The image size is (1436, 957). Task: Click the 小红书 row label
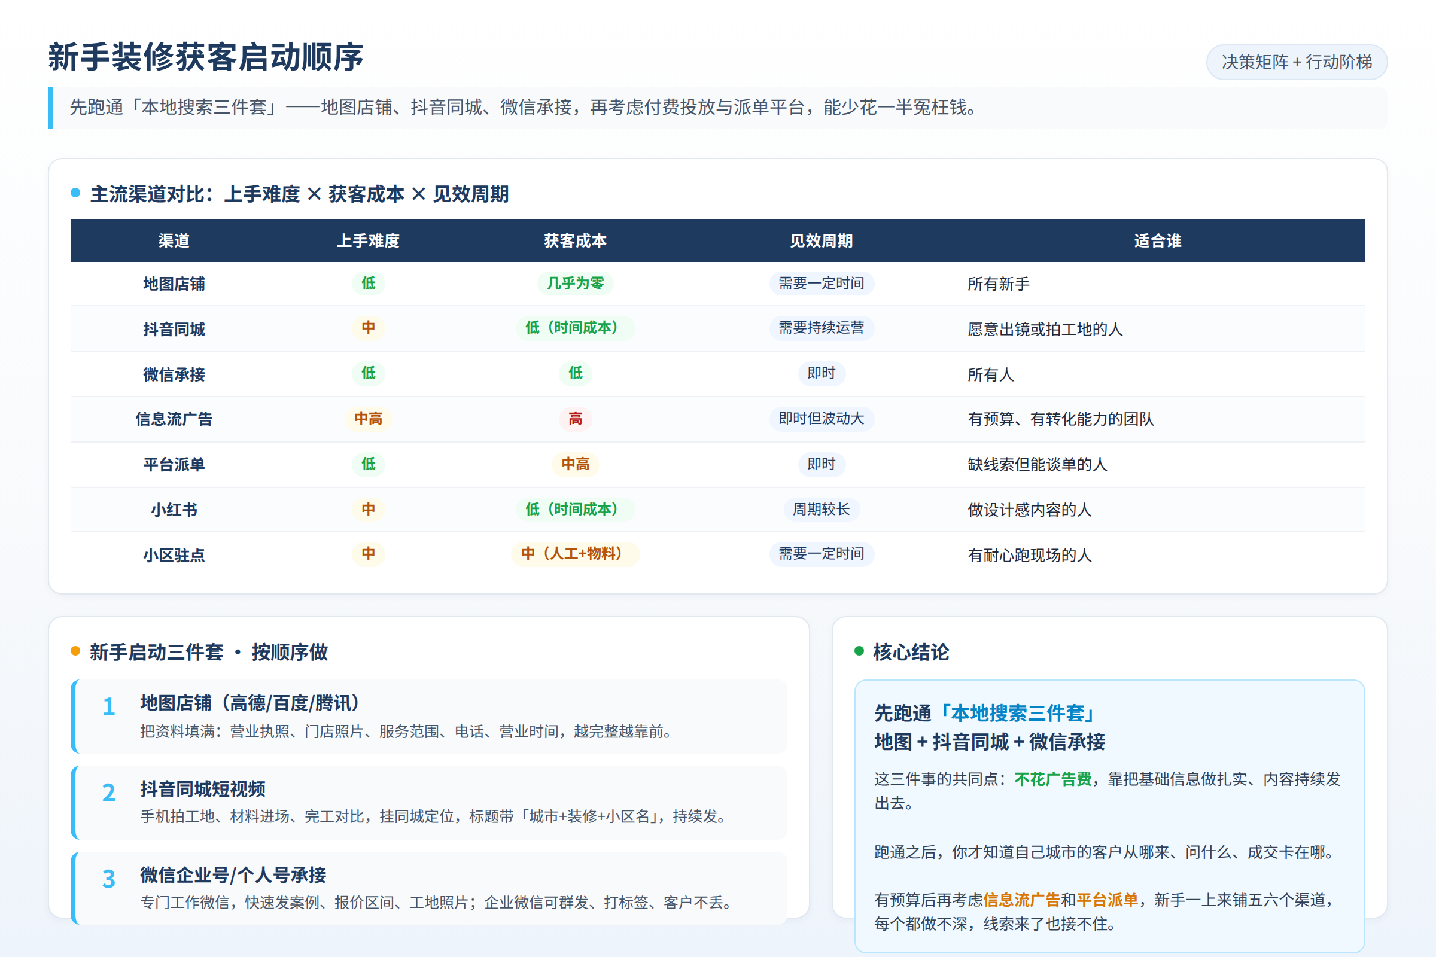[174, 510]
